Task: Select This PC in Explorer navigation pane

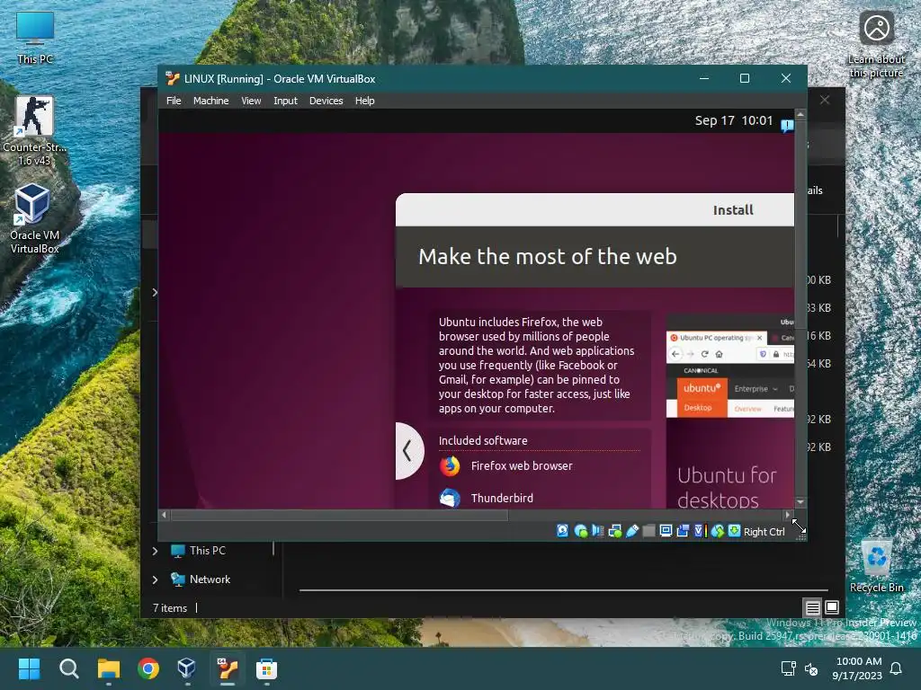Action: pyautogui.click(x=198, y=551)
